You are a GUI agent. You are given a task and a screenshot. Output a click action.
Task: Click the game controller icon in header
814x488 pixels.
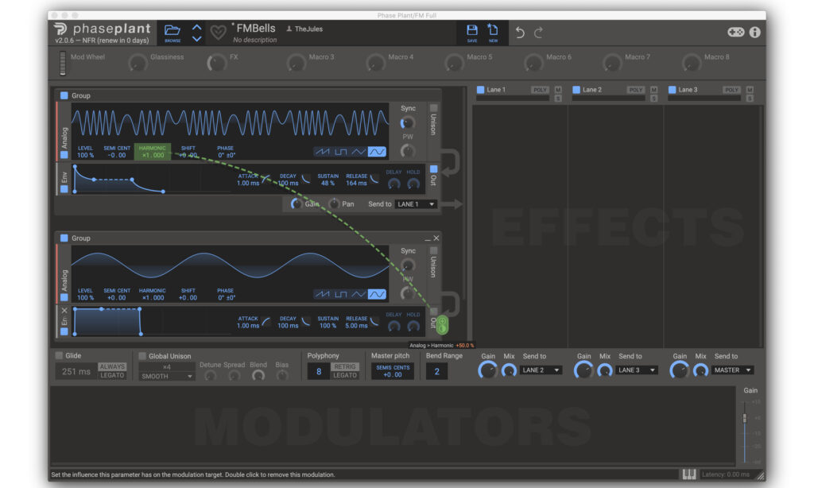click(x=735, y=32)
